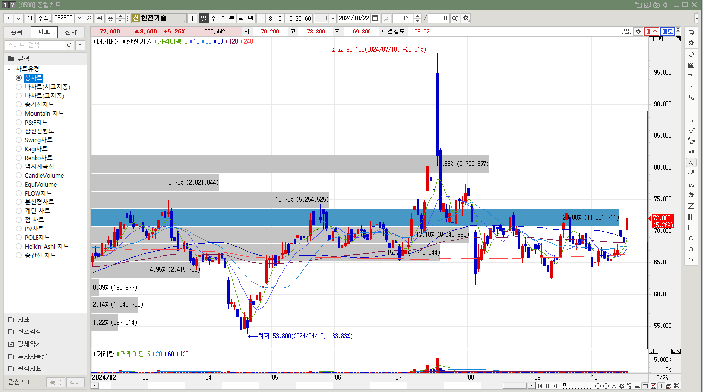The width and height of the screenshot is (703, 392).
Task: Select the trend line drawing tool
Action: (x=691, y=108)
